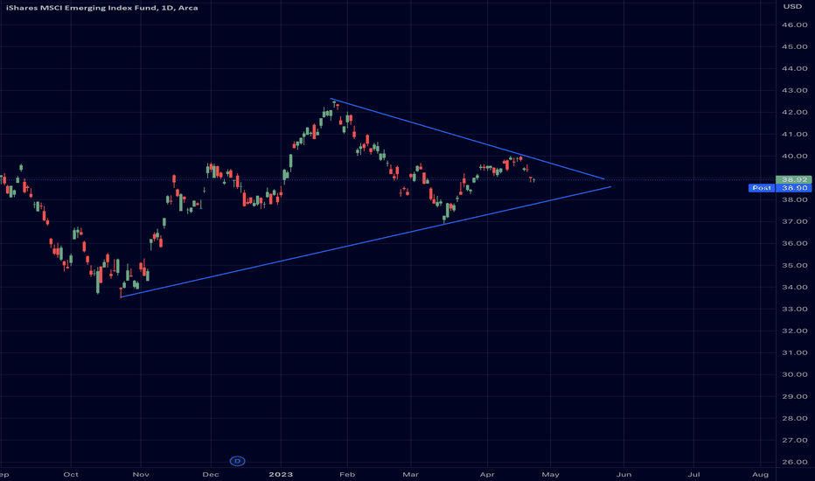
Task: Click the 34.00 price scale value
Action: click(x=795, y=287)
